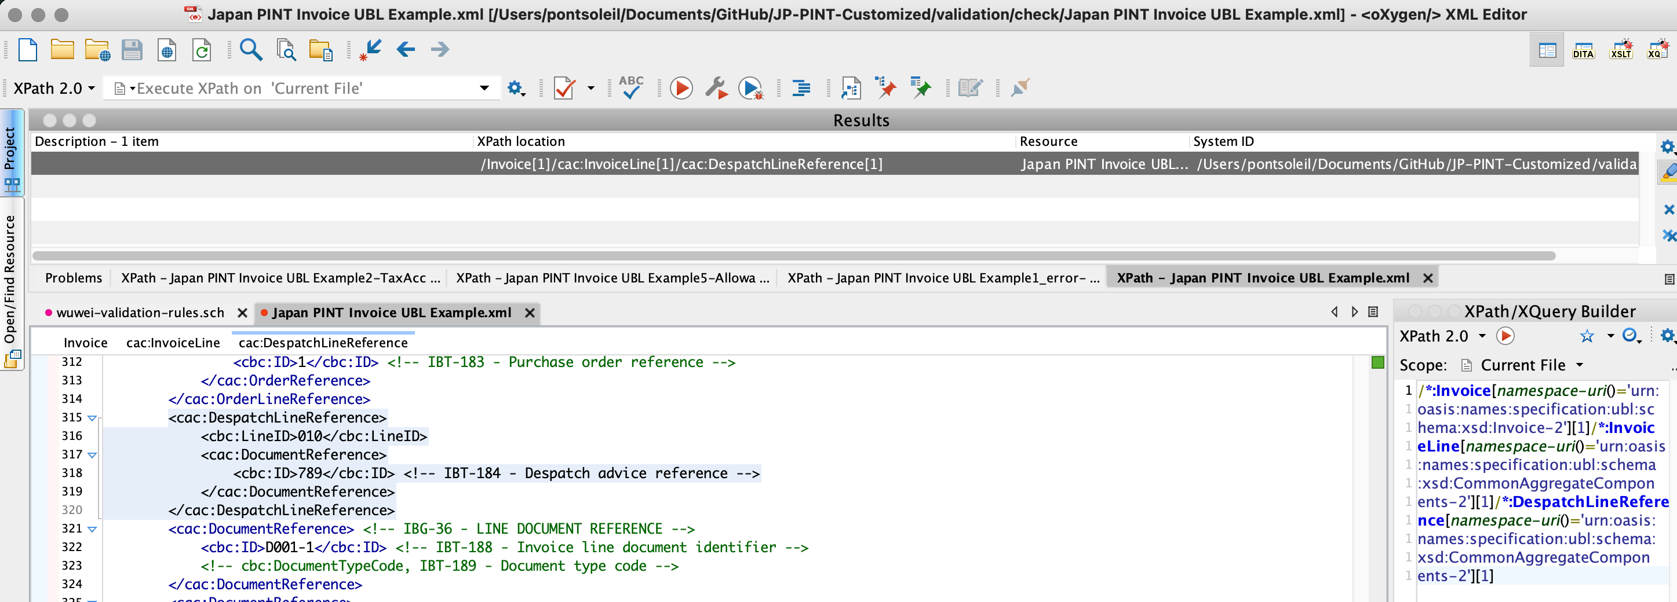Reload the document with the green refresh icon
1677x602 pixels.
(x=202, y=50)
